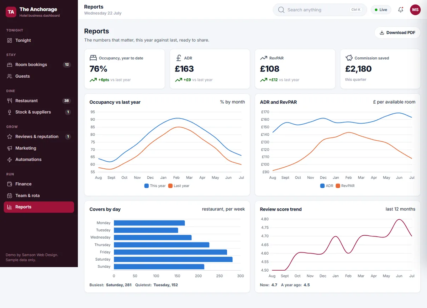
Task: Open the Finance page
Action: [39, 184]
